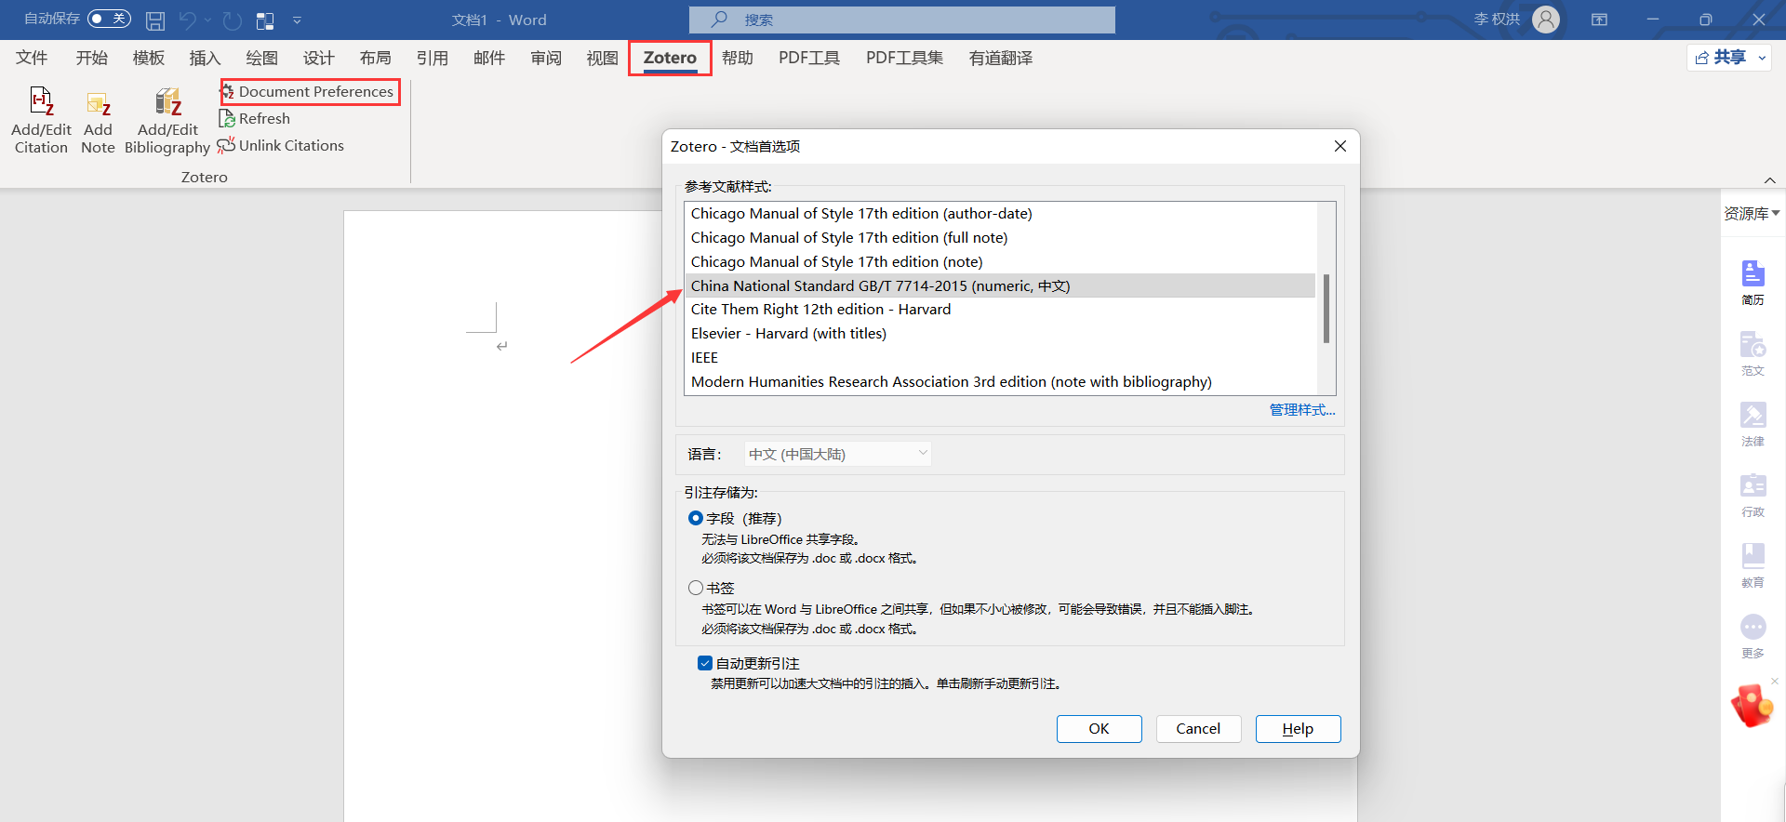Select Chicago 17th edition (full note) style

point(1000,238)
